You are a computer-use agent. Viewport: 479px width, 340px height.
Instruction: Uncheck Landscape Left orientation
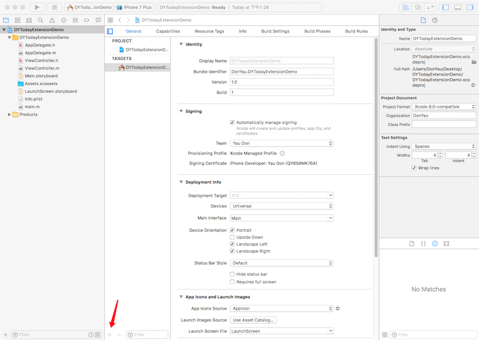tap(232, 244)
